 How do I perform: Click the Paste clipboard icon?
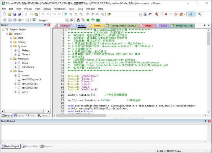(x=36, y=14)
